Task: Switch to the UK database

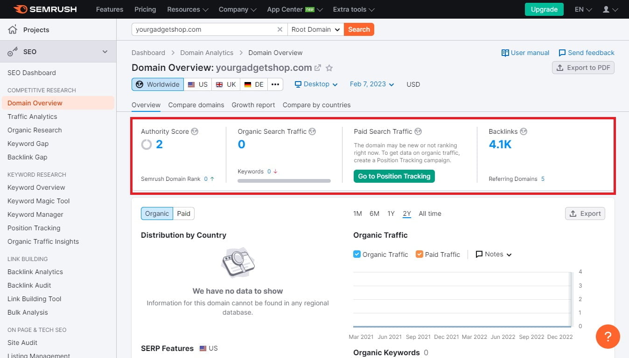Action: 226,84
